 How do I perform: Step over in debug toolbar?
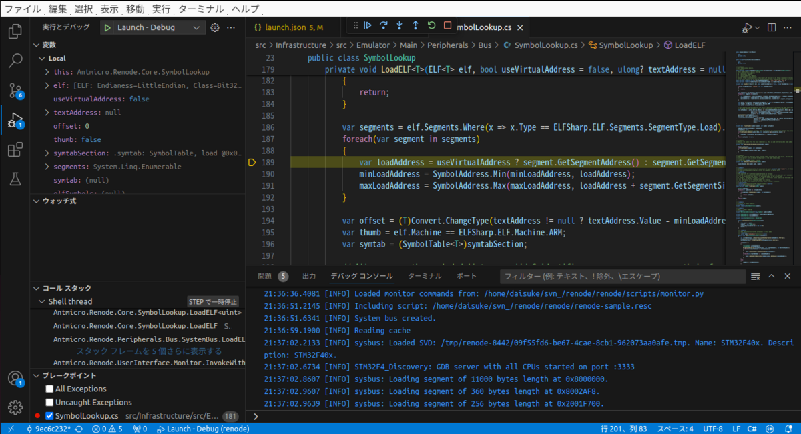click(383, 25)
